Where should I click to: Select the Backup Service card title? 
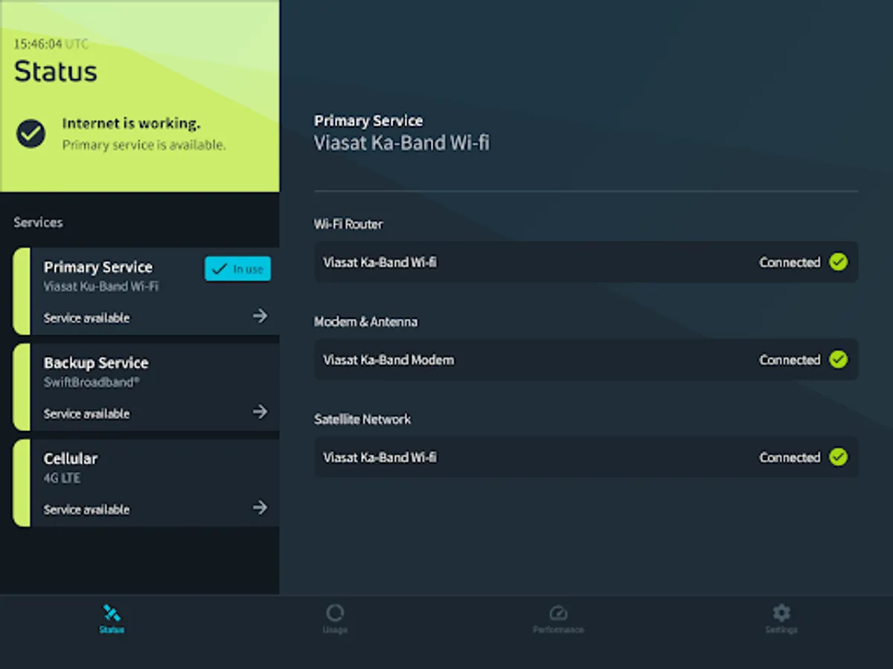pyautogui.click(x=96, y=363)
